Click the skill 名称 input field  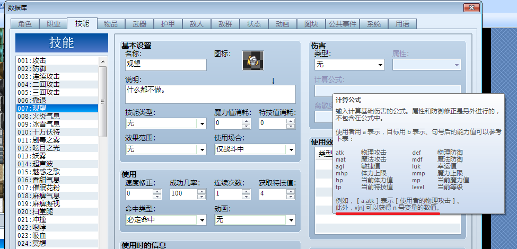pyautogui.click(x=166, y=65)
